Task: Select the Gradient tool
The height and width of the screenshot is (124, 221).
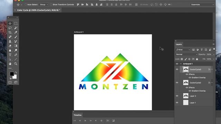Action: point(16,46)
